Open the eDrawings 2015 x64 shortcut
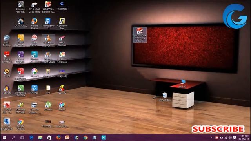251x141 pixels. coord(21,107)
